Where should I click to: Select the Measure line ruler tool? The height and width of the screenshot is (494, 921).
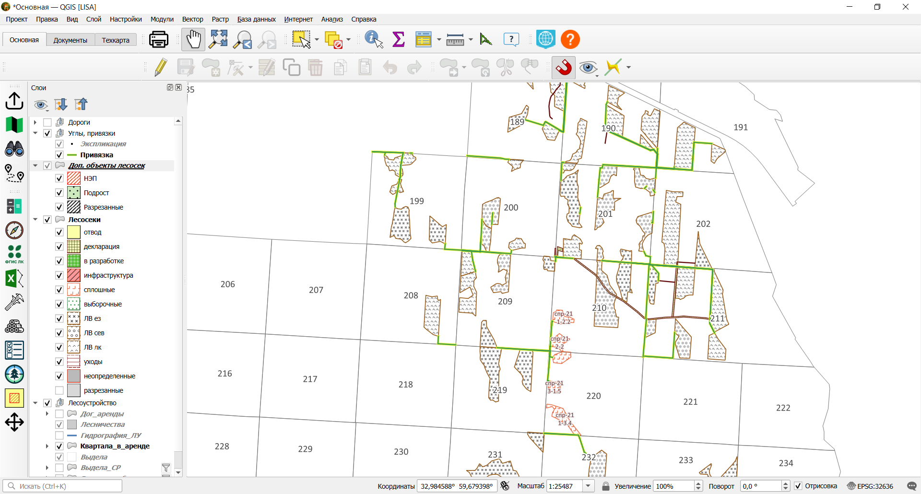click(x=455, y=40)
